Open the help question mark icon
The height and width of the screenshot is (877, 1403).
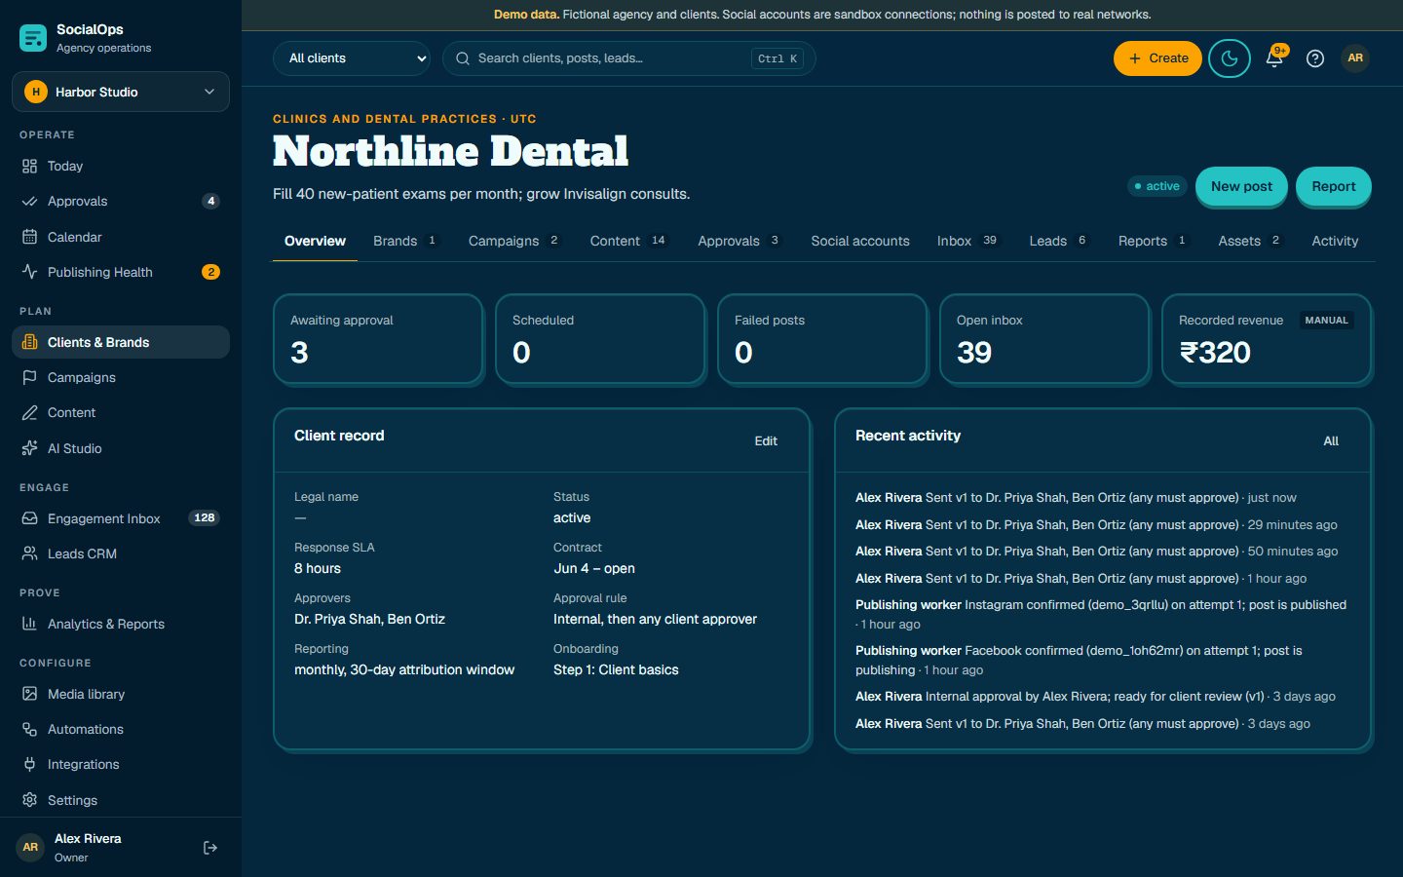click(1315, 58)
